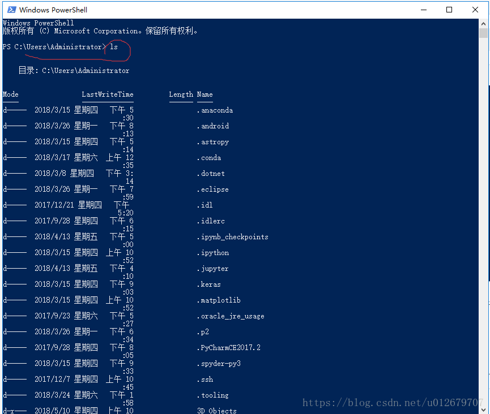Image resolution: width=490 pixels, height=414 pixels.
Task: Click the '.ipynb_checkpoints' directory name
Action: [x=232, y=237]
